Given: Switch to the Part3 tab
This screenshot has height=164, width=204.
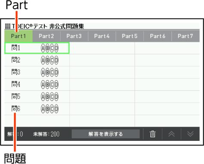Looking at the screenshot, I should (74, 36).
